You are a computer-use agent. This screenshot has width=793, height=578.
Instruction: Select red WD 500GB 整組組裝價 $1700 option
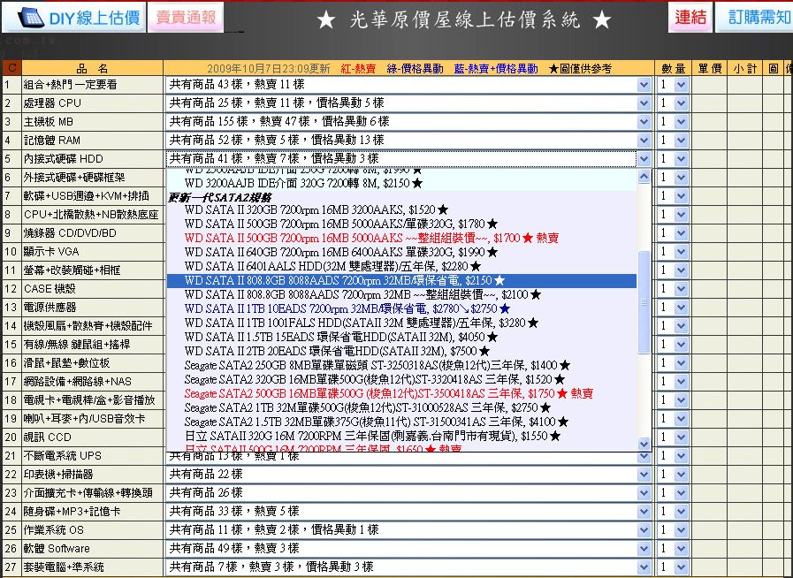tap(401, 238)
